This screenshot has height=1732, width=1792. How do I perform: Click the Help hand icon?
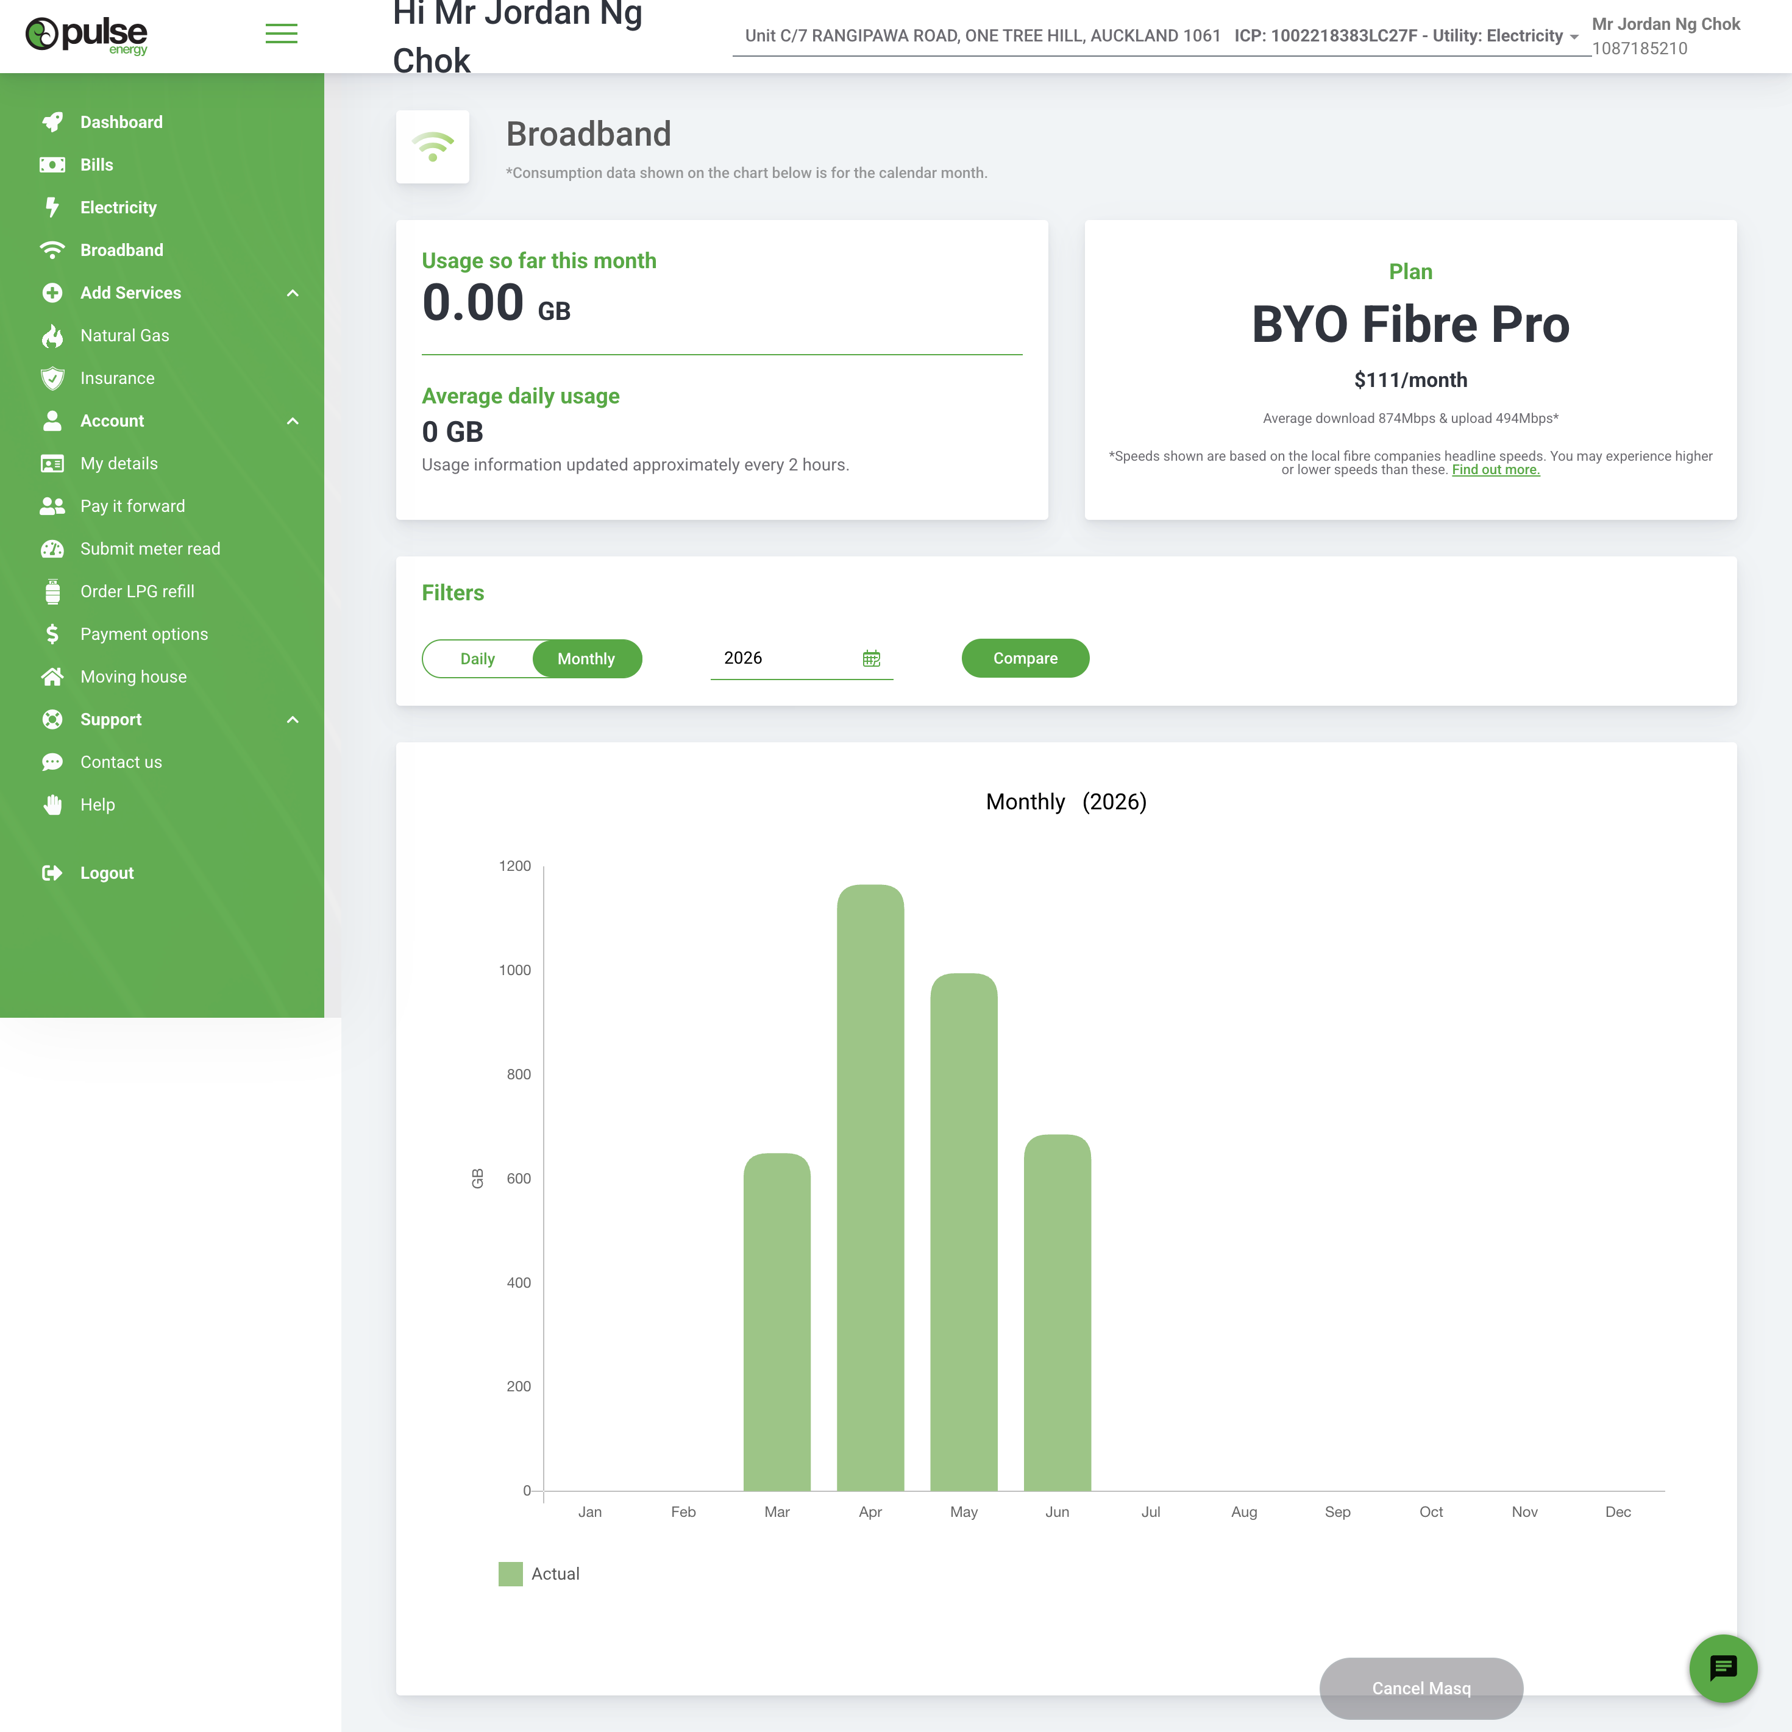pyautogui.click(x=52, y=804)
